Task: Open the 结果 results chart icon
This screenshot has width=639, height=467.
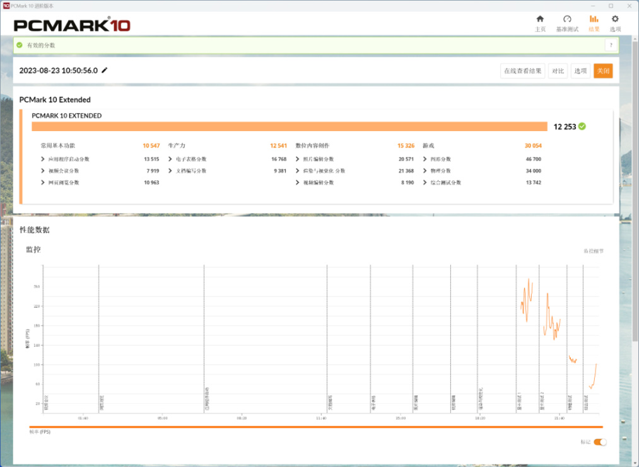Action: [594, 19]
